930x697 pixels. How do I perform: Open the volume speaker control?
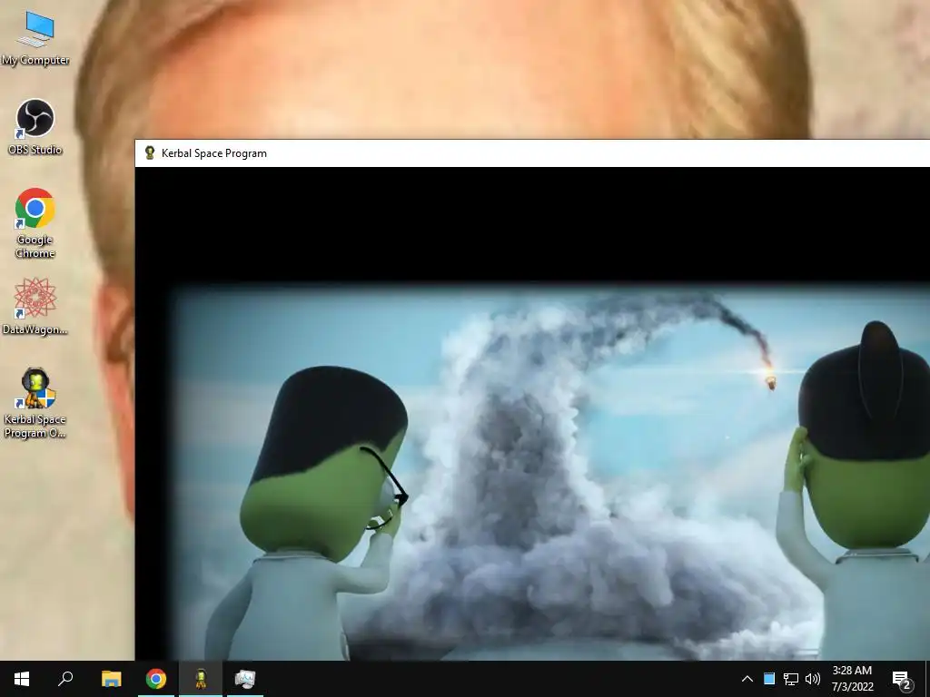click(813, 679)
